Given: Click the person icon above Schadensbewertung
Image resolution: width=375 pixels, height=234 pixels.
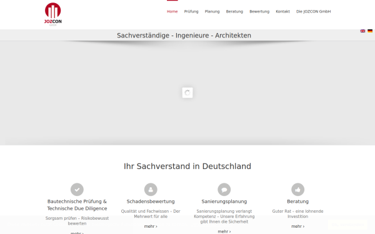Looking at the screenshot, I should click(151, 190).
